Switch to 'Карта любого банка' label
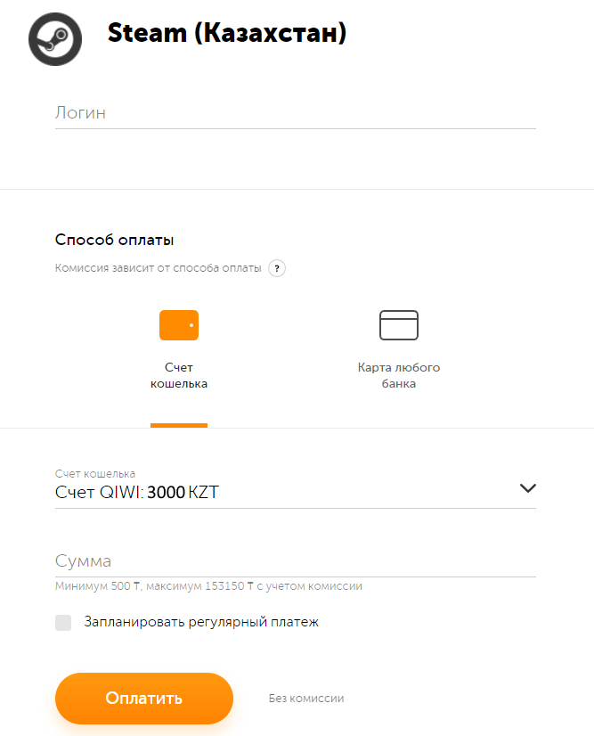Image resolution: width=594 pixels, height=736 pixels. 398,375
